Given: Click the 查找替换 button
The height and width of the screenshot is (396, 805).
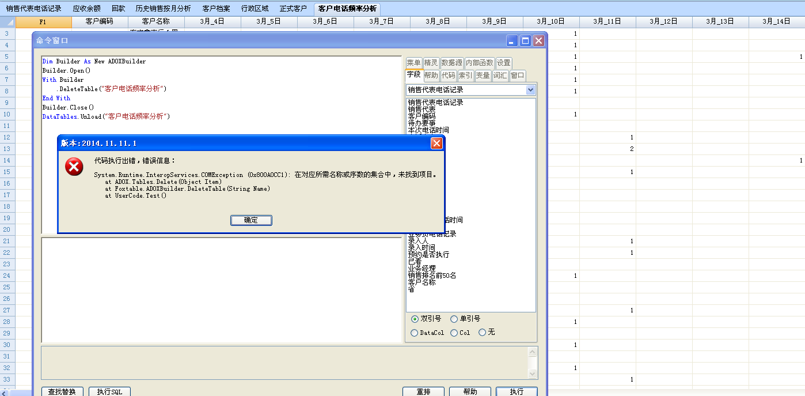Looking at the screenshot, I should tap(63, 391).
